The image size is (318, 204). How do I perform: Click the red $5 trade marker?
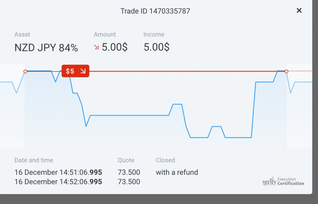click(x=76, y=71)
